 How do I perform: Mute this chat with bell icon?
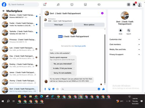(x=121, y=31)
